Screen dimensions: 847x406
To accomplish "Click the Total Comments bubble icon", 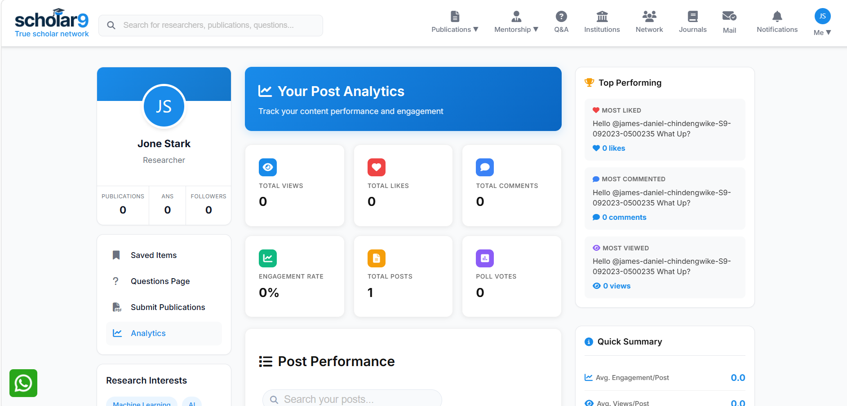I will pyautogui.click(x=485, y=167).
